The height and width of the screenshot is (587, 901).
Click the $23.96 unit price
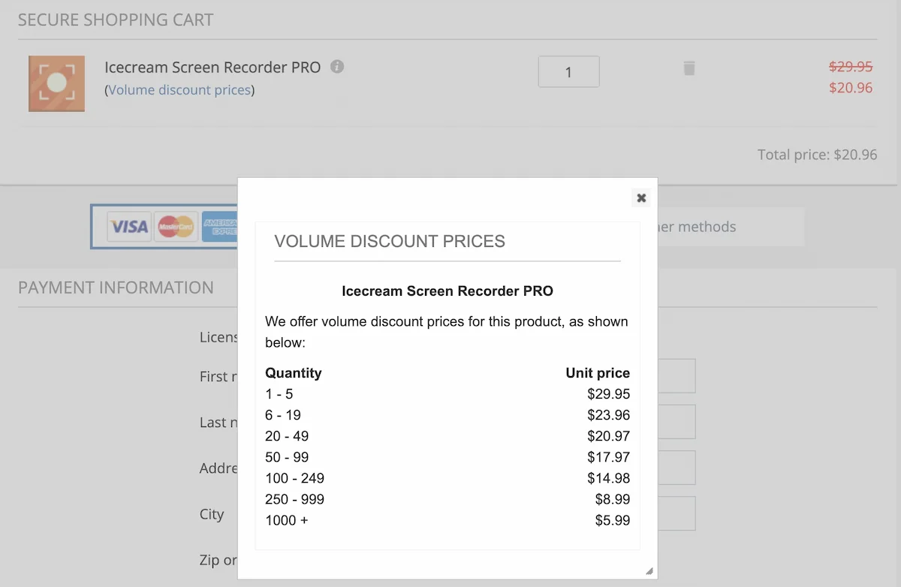tap(609, 415)
